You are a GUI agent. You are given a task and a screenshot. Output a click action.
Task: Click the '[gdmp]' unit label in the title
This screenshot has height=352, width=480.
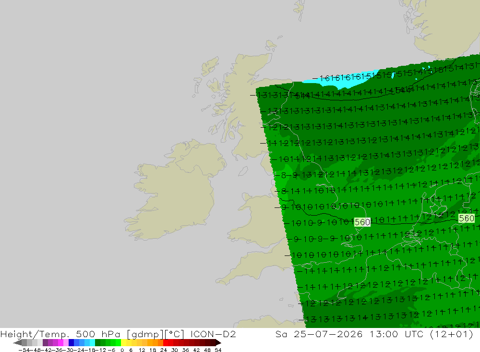[x=145, y=334]
